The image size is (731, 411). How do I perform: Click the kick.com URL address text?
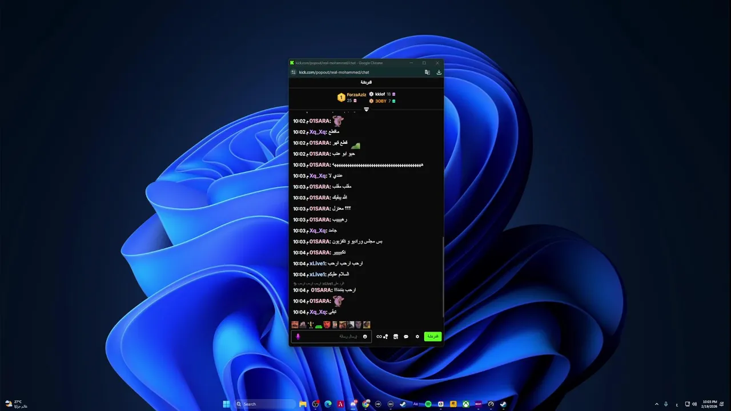pyautogui.click(x=334, y=72)
